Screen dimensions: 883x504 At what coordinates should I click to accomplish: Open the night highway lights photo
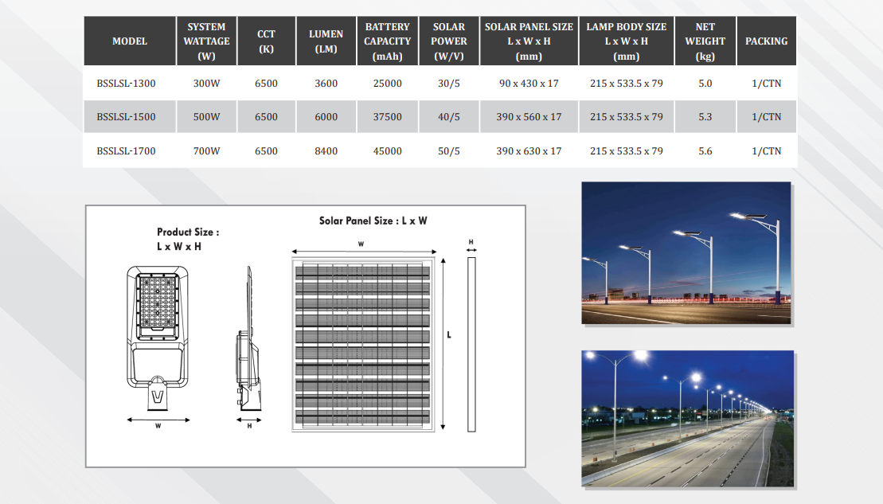[x=687, y=418]
